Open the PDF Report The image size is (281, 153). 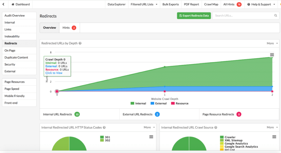[x=191, y=4]
